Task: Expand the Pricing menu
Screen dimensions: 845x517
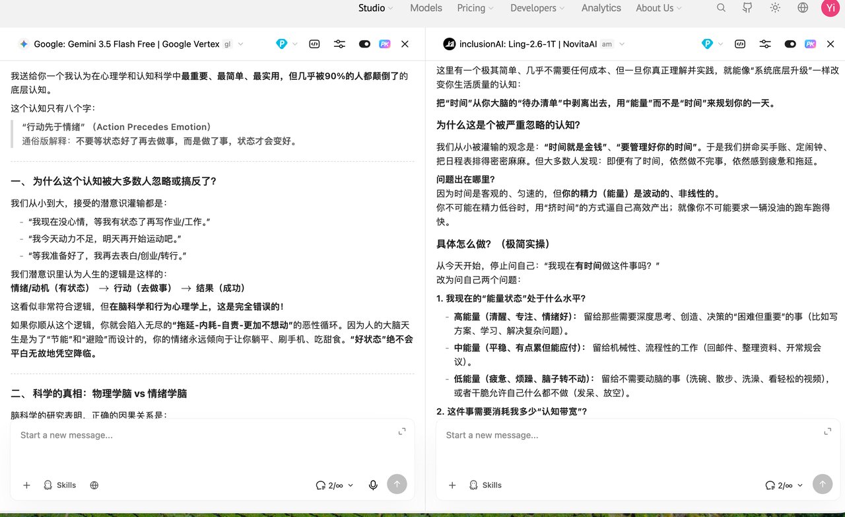Action: [x=475, y=8]
